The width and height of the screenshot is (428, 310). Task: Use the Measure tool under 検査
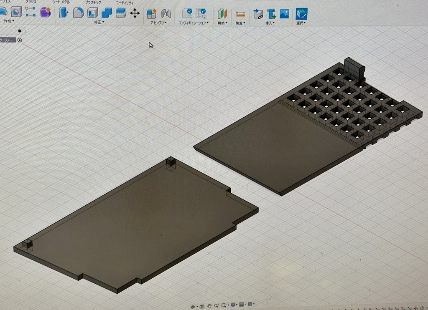pyautogui.click(x=241, y=13)
